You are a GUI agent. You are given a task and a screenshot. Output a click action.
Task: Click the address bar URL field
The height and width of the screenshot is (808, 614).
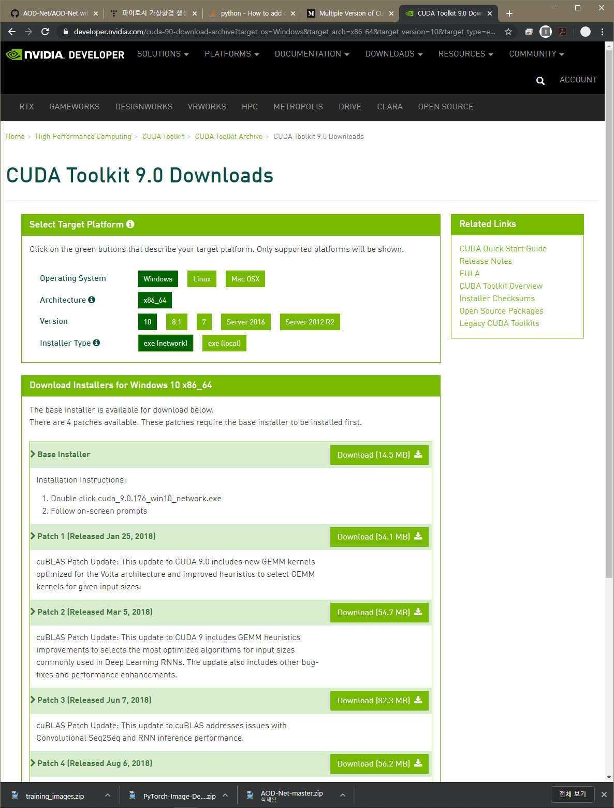[284, 32]
